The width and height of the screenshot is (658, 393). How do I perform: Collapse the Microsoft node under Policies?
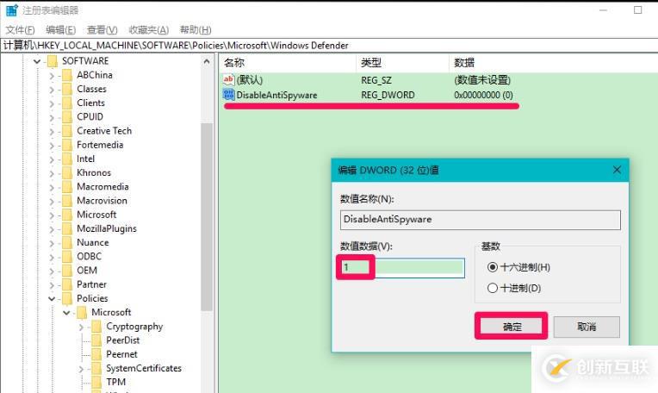66,313
